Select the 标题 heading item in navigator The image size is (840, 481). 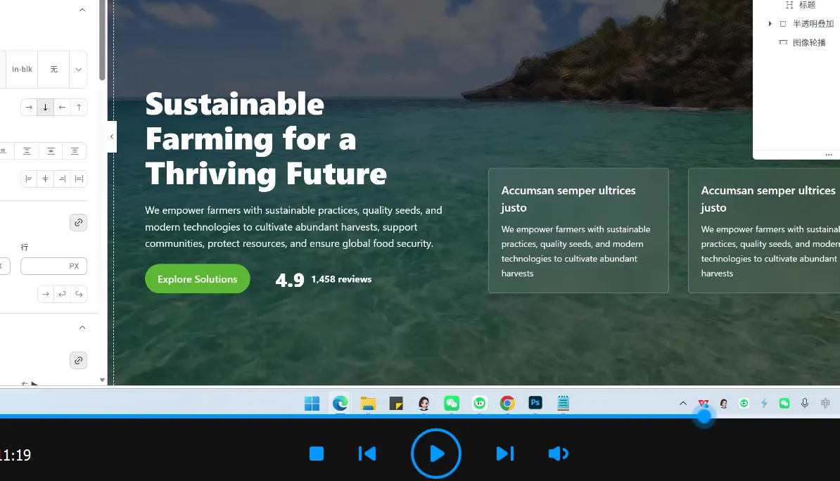point(806,5)
